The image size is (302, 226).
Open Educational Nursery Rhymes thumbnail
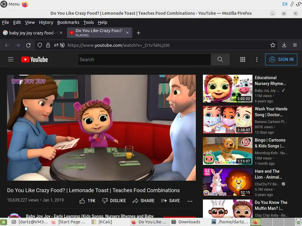tap(227, 89)
